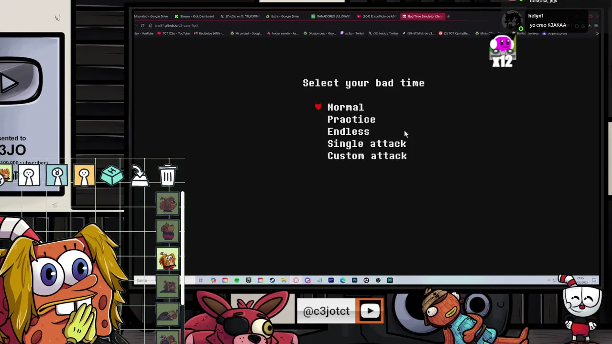This screenshot has width=612, height=344.
Task: Open Microsoft Edge from the taskbar
Action: pos(343,280)
